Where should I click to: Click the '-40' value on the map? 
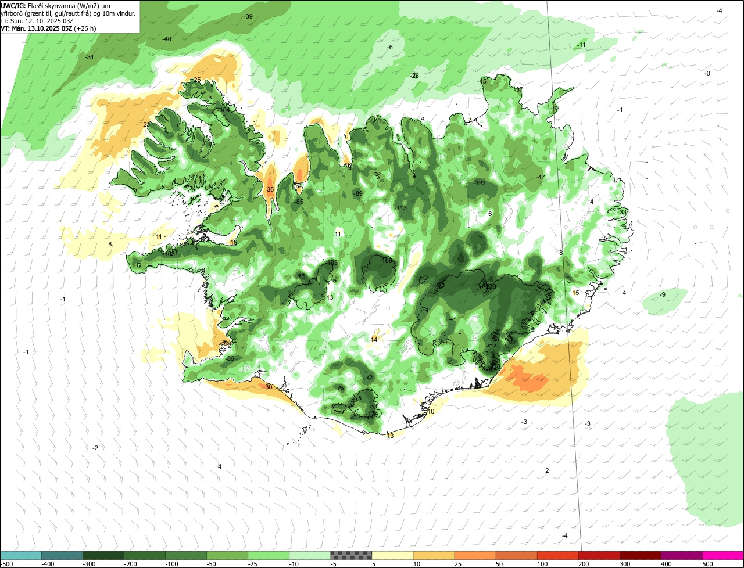(x=167, y=39)
